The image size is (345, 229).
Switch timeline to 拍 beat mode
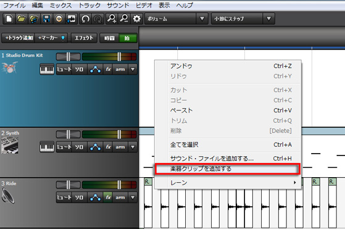click(x=128, y=38)
